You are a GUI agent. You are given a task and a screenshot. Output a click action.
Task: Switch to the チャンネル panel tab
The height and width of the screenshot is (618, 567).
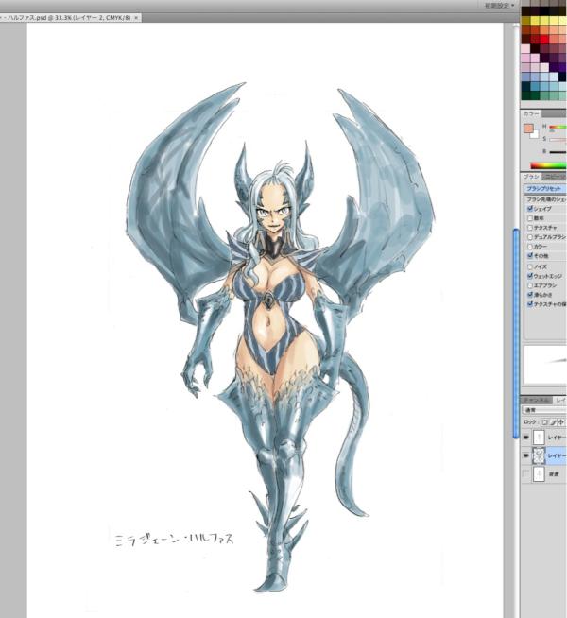(x=536, y=400)
